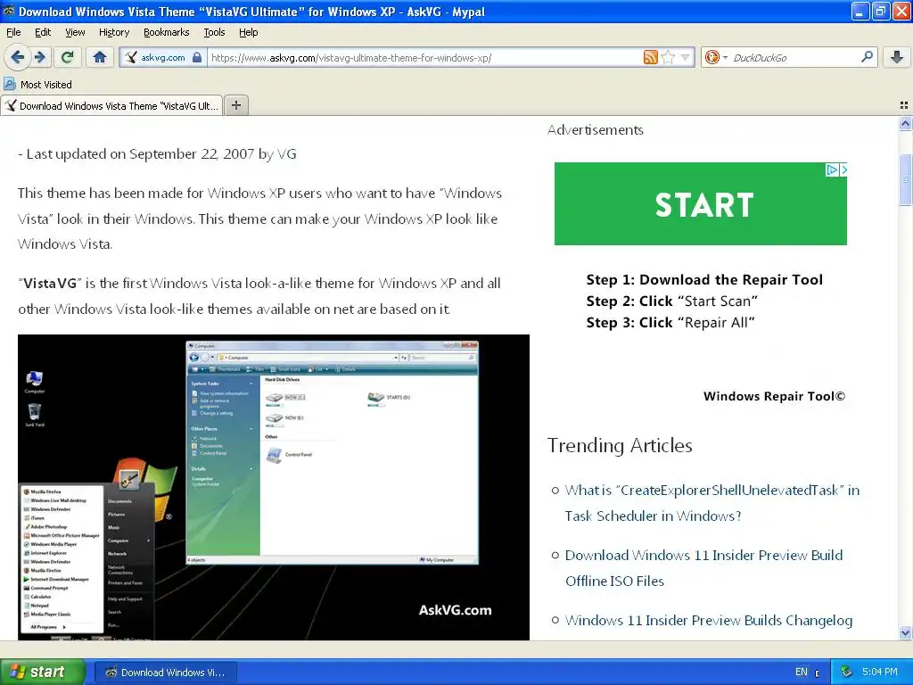Viewport: 913px width, 685px height.
Task: Click the Windows Repair Tool ad text
Action: click(774, 396)
